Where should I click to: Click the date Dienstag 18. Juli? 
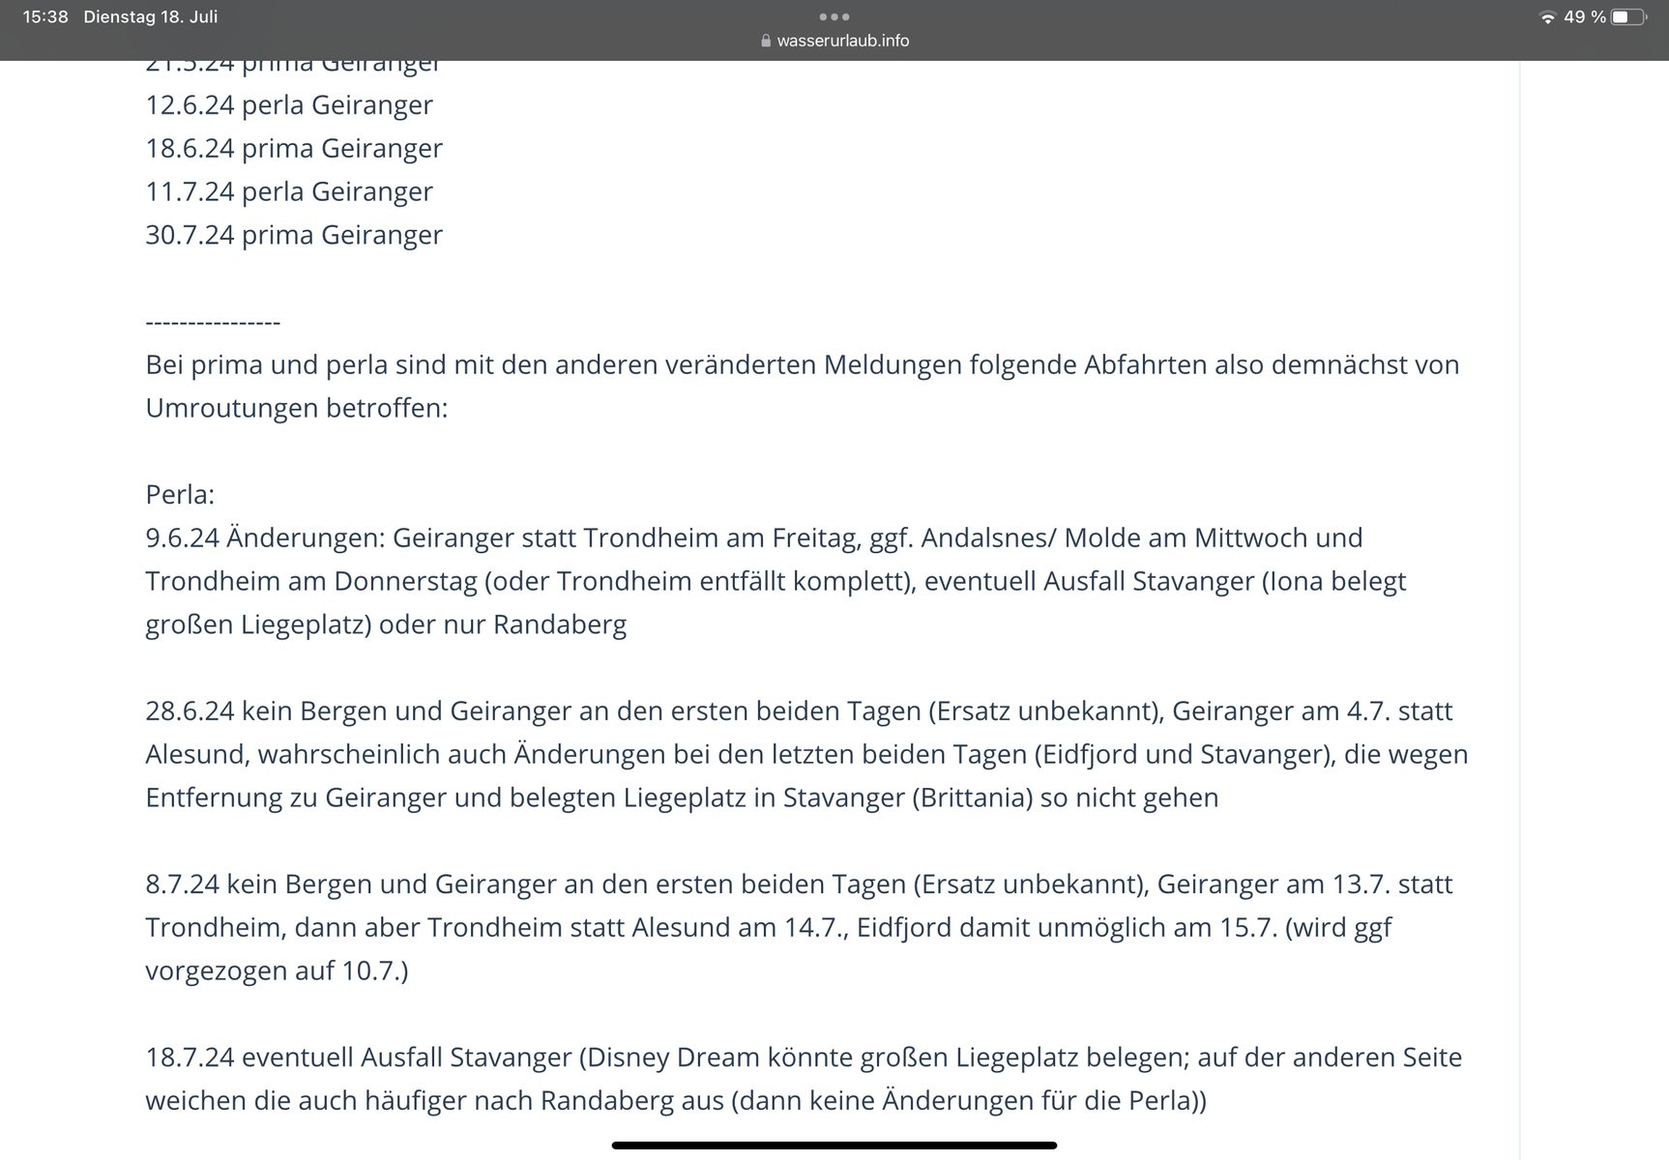point(150,17)
